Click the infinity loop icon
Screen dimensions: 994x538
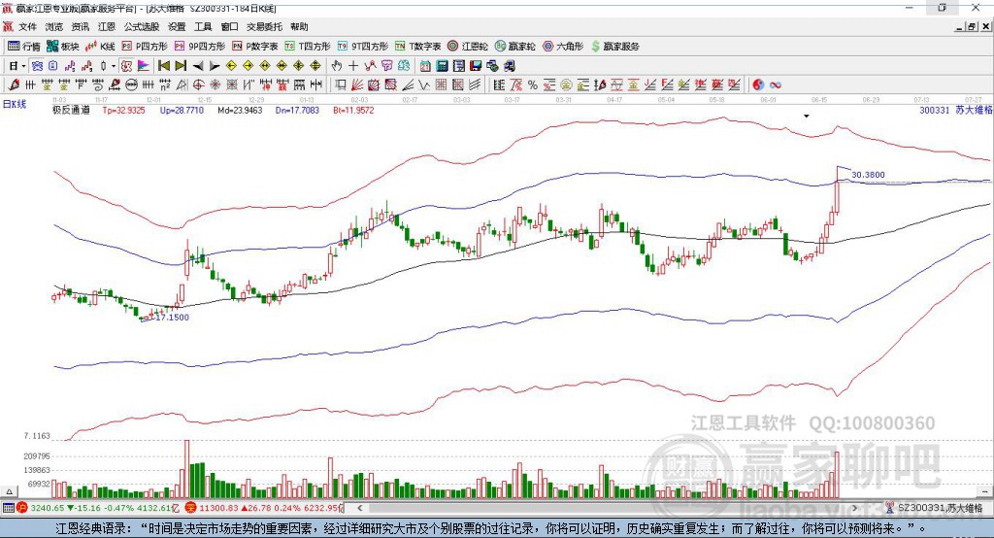[776, 85]
